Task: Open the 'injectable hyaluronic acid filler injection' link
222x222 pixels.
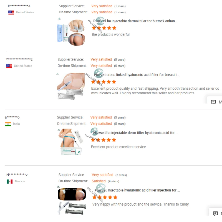Action: pyautogui.click(x=137, y=190)
